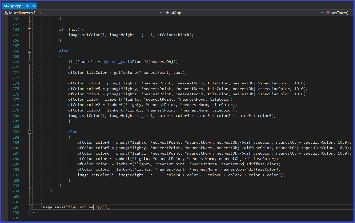Image resolution: width=355 pixels, height=223 pixels.
Task: Click the Miscellaneous Files project icon
Action: click(x=6, y=13)
